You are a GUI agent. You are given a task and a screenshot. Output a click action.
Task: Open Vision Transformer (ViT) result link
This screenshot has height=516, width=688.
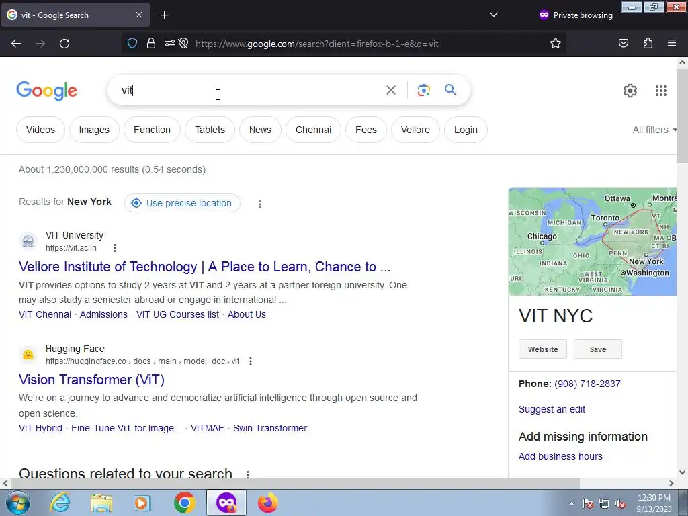(91, 380)
